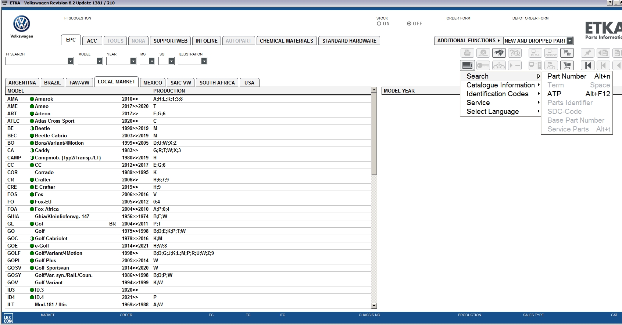Click the vehicle information car icon

click(499, 65)
